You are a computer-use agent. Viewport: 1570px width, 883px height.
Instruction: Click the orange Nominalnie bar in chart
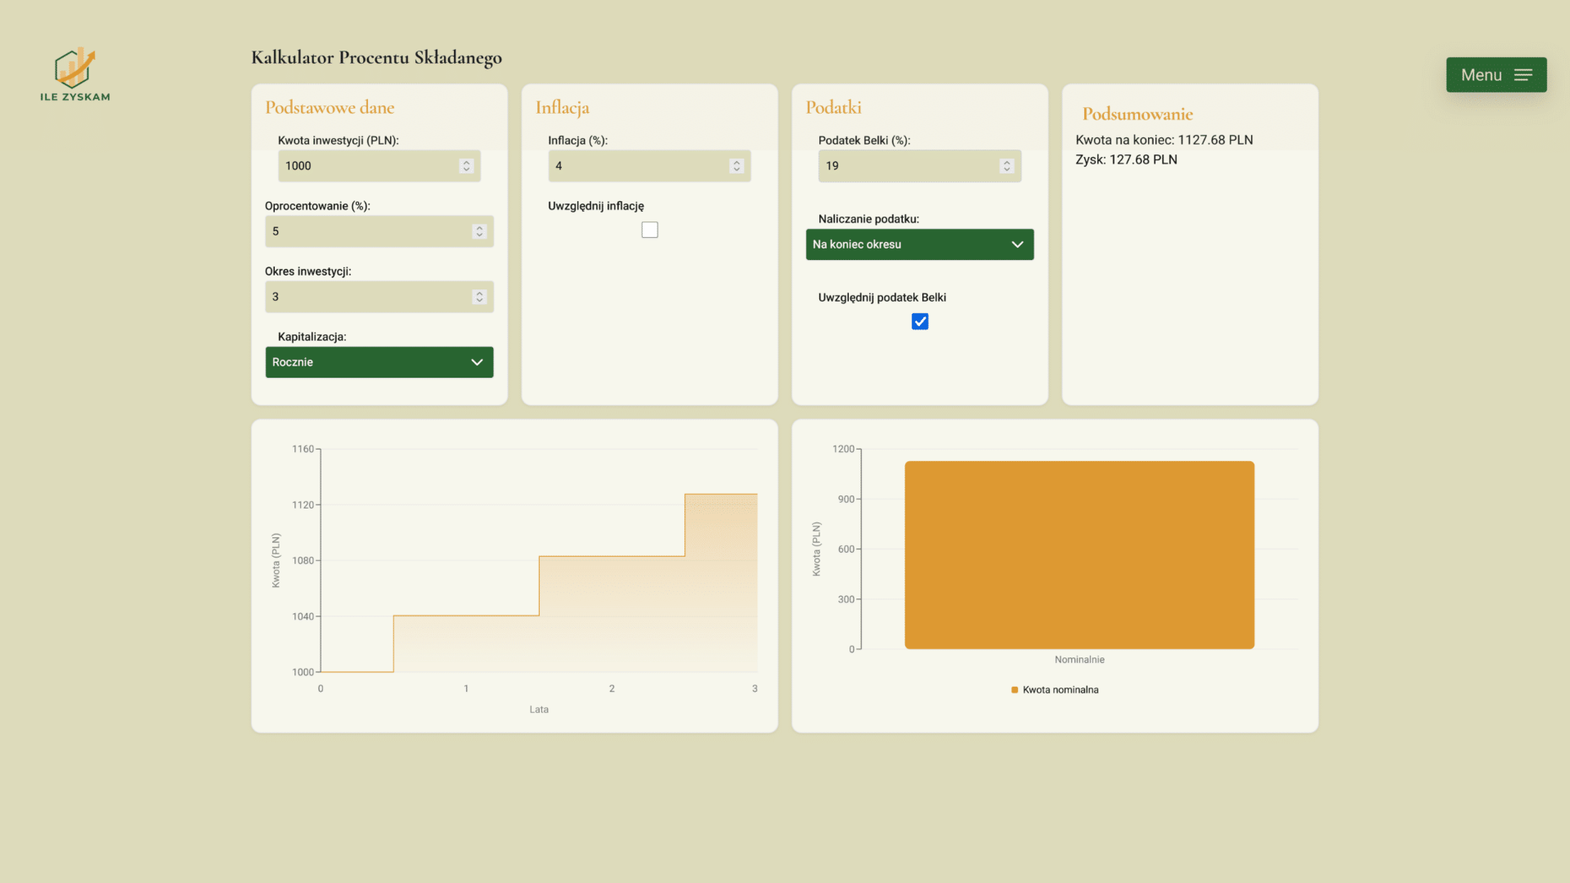pyautogui.click(x=1079, y=556)
